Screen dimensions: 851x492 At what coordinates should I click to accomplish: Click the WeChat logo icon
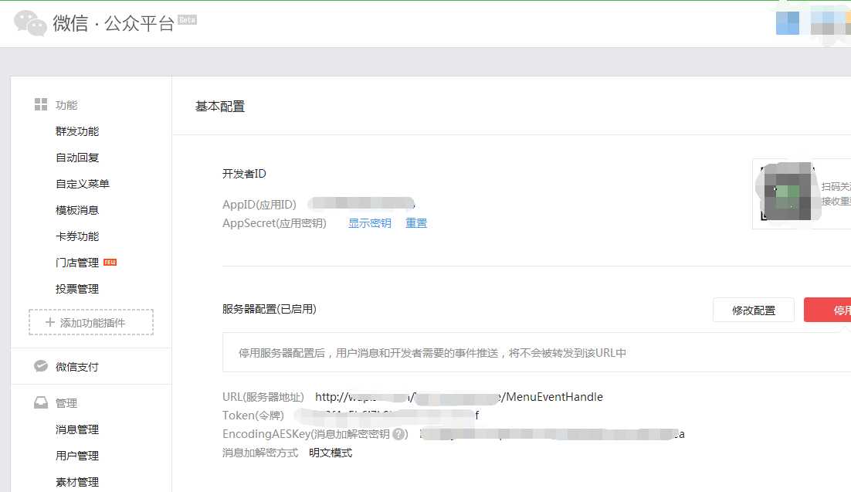coord(30,23)
